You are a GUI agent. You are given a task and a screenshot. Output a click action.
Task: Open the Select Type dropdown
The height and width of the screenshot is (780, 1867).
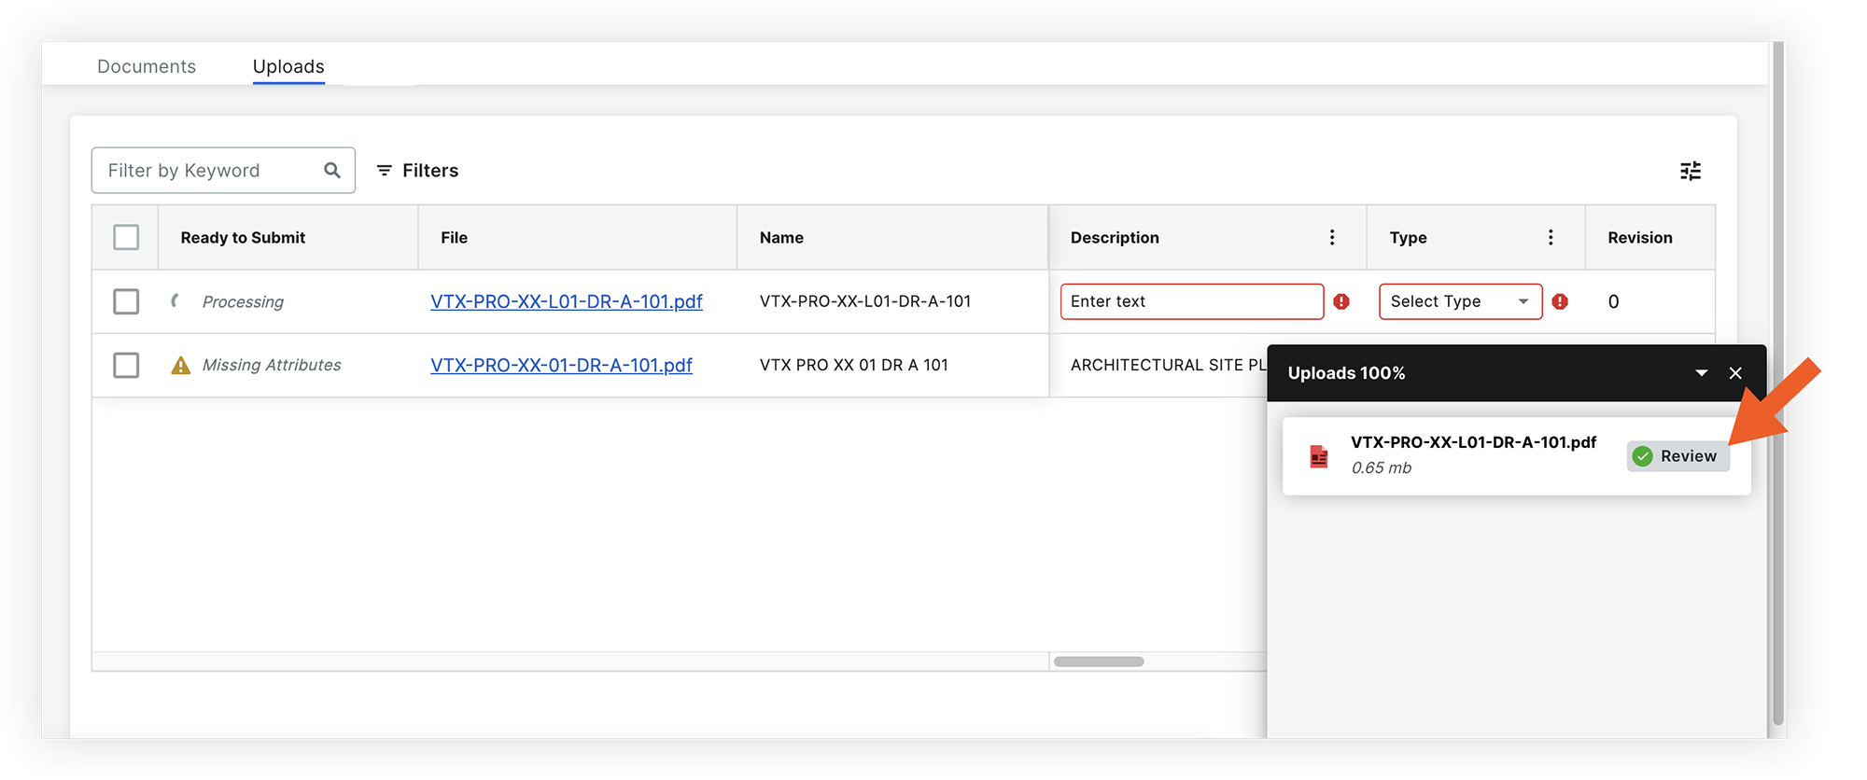tap(1460, 301)
